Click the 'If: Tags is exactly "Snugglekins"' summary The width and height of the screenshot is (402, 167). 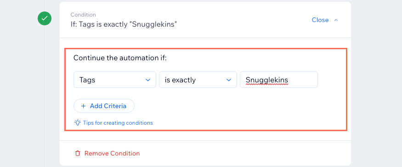[124, 24]
